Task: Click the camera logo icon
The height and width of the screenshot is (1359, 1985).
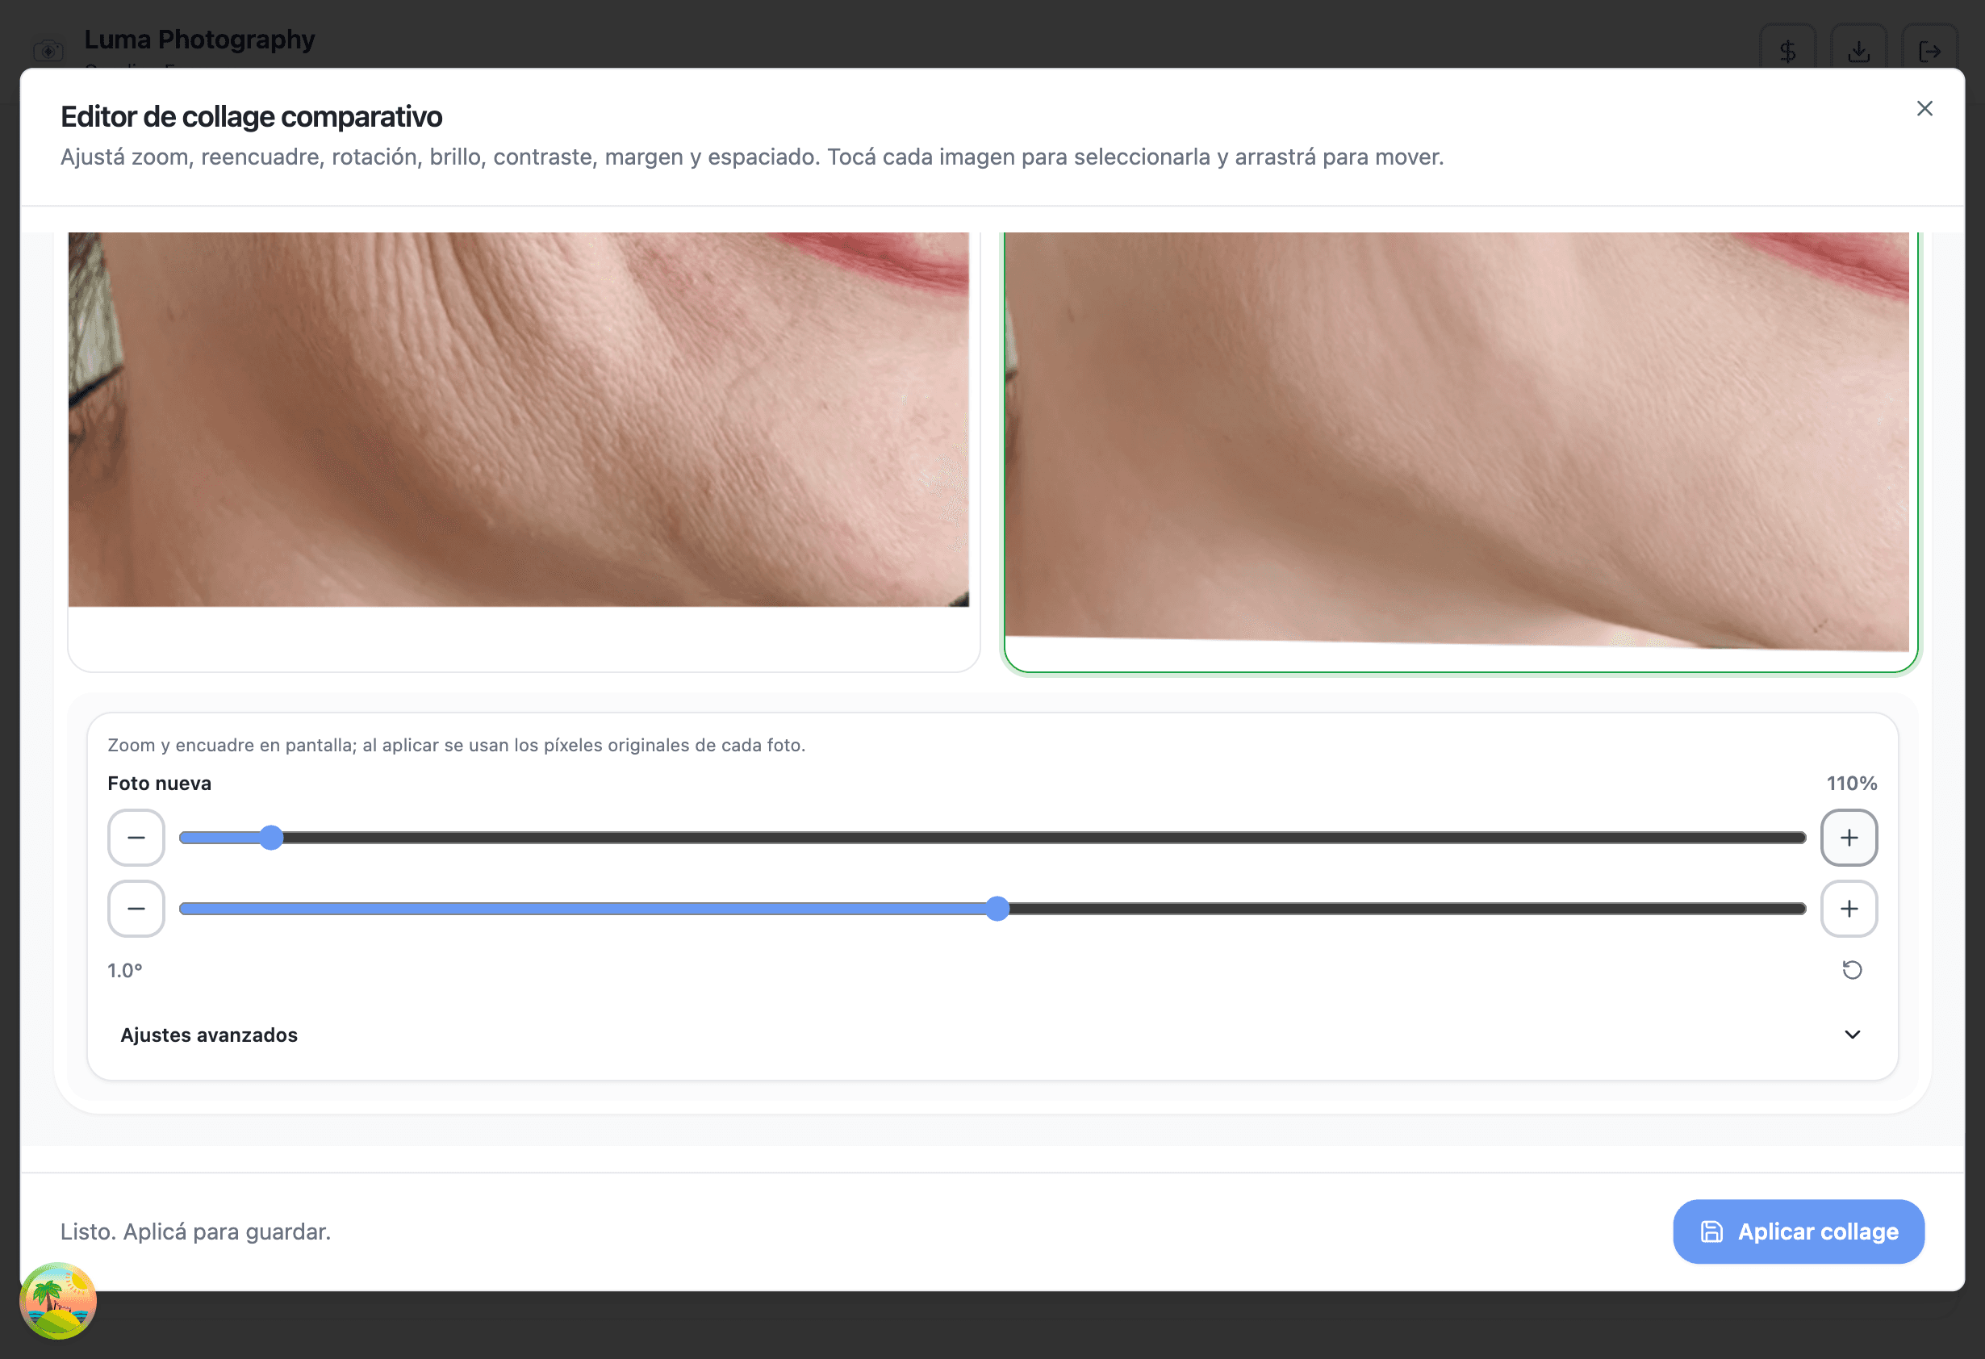Action: pyautogui.click(x=48, y=52)
